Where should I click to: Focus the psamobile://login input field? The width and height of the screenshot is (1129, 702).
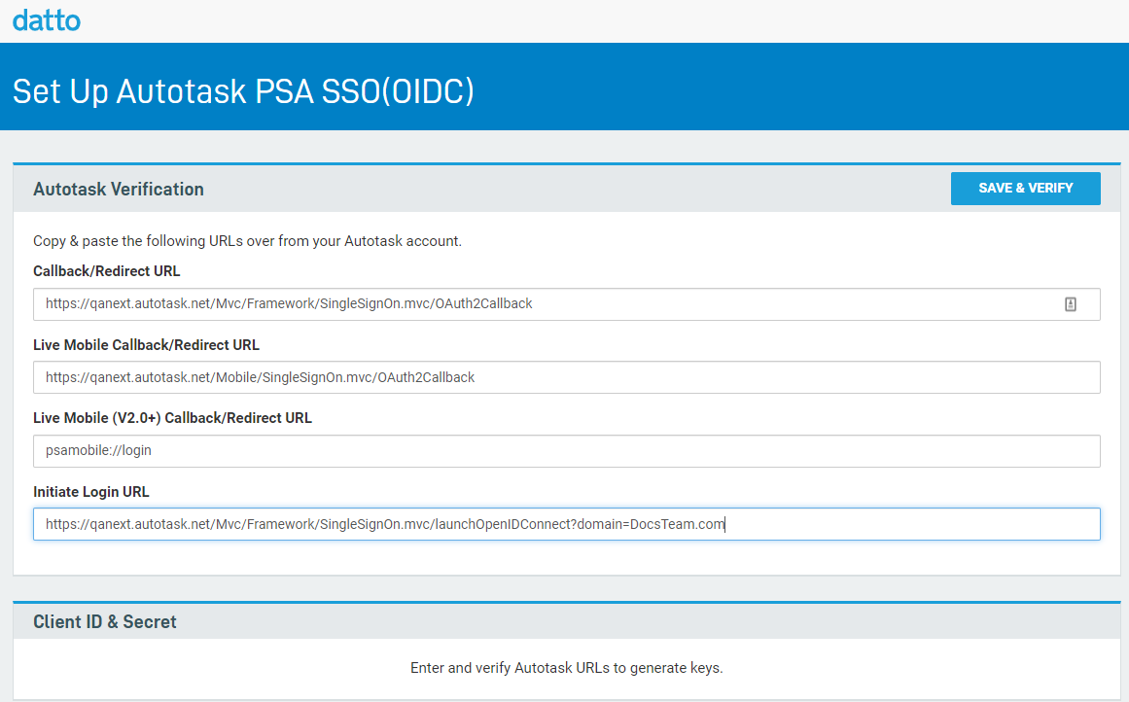click(566, 451)
